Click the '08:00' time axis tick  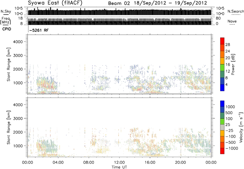click(89, 163)
